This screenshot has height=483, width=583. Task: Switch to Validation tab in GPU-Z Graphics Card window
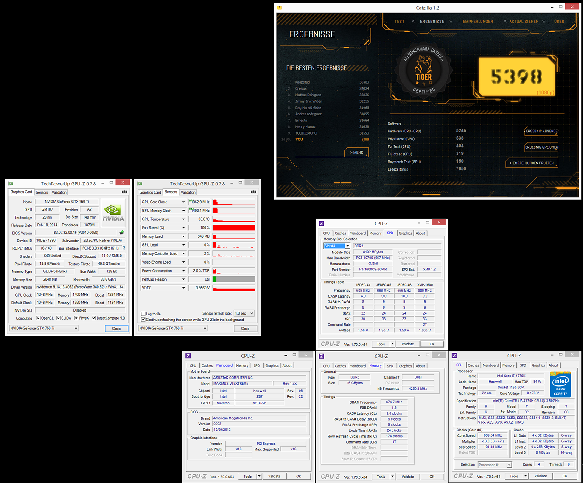(59, 192)
